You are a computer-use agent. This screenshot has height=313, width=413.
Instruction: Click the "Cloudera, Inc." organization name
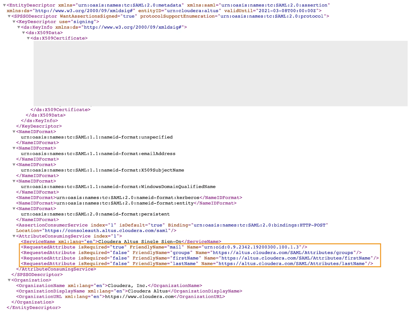pos(128,285)
